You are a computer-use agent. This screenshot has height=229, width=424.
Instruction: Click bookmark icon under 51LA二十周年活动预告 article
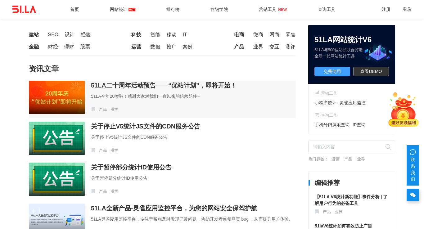(x=93, y=109)
